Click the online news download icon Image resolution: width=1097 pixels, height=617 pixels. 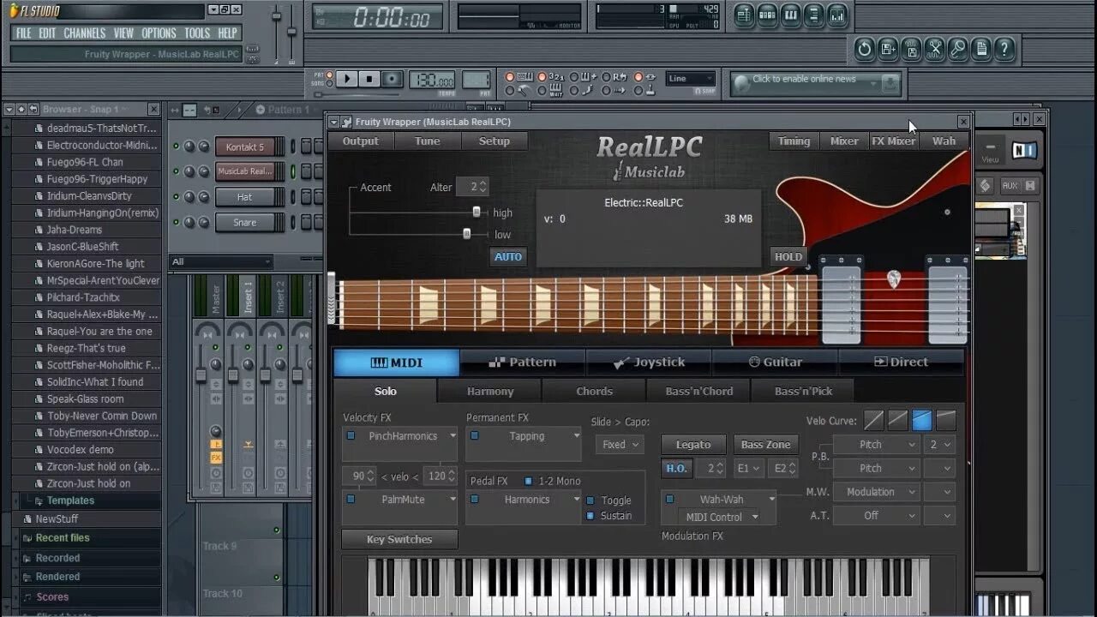[890, 83]
